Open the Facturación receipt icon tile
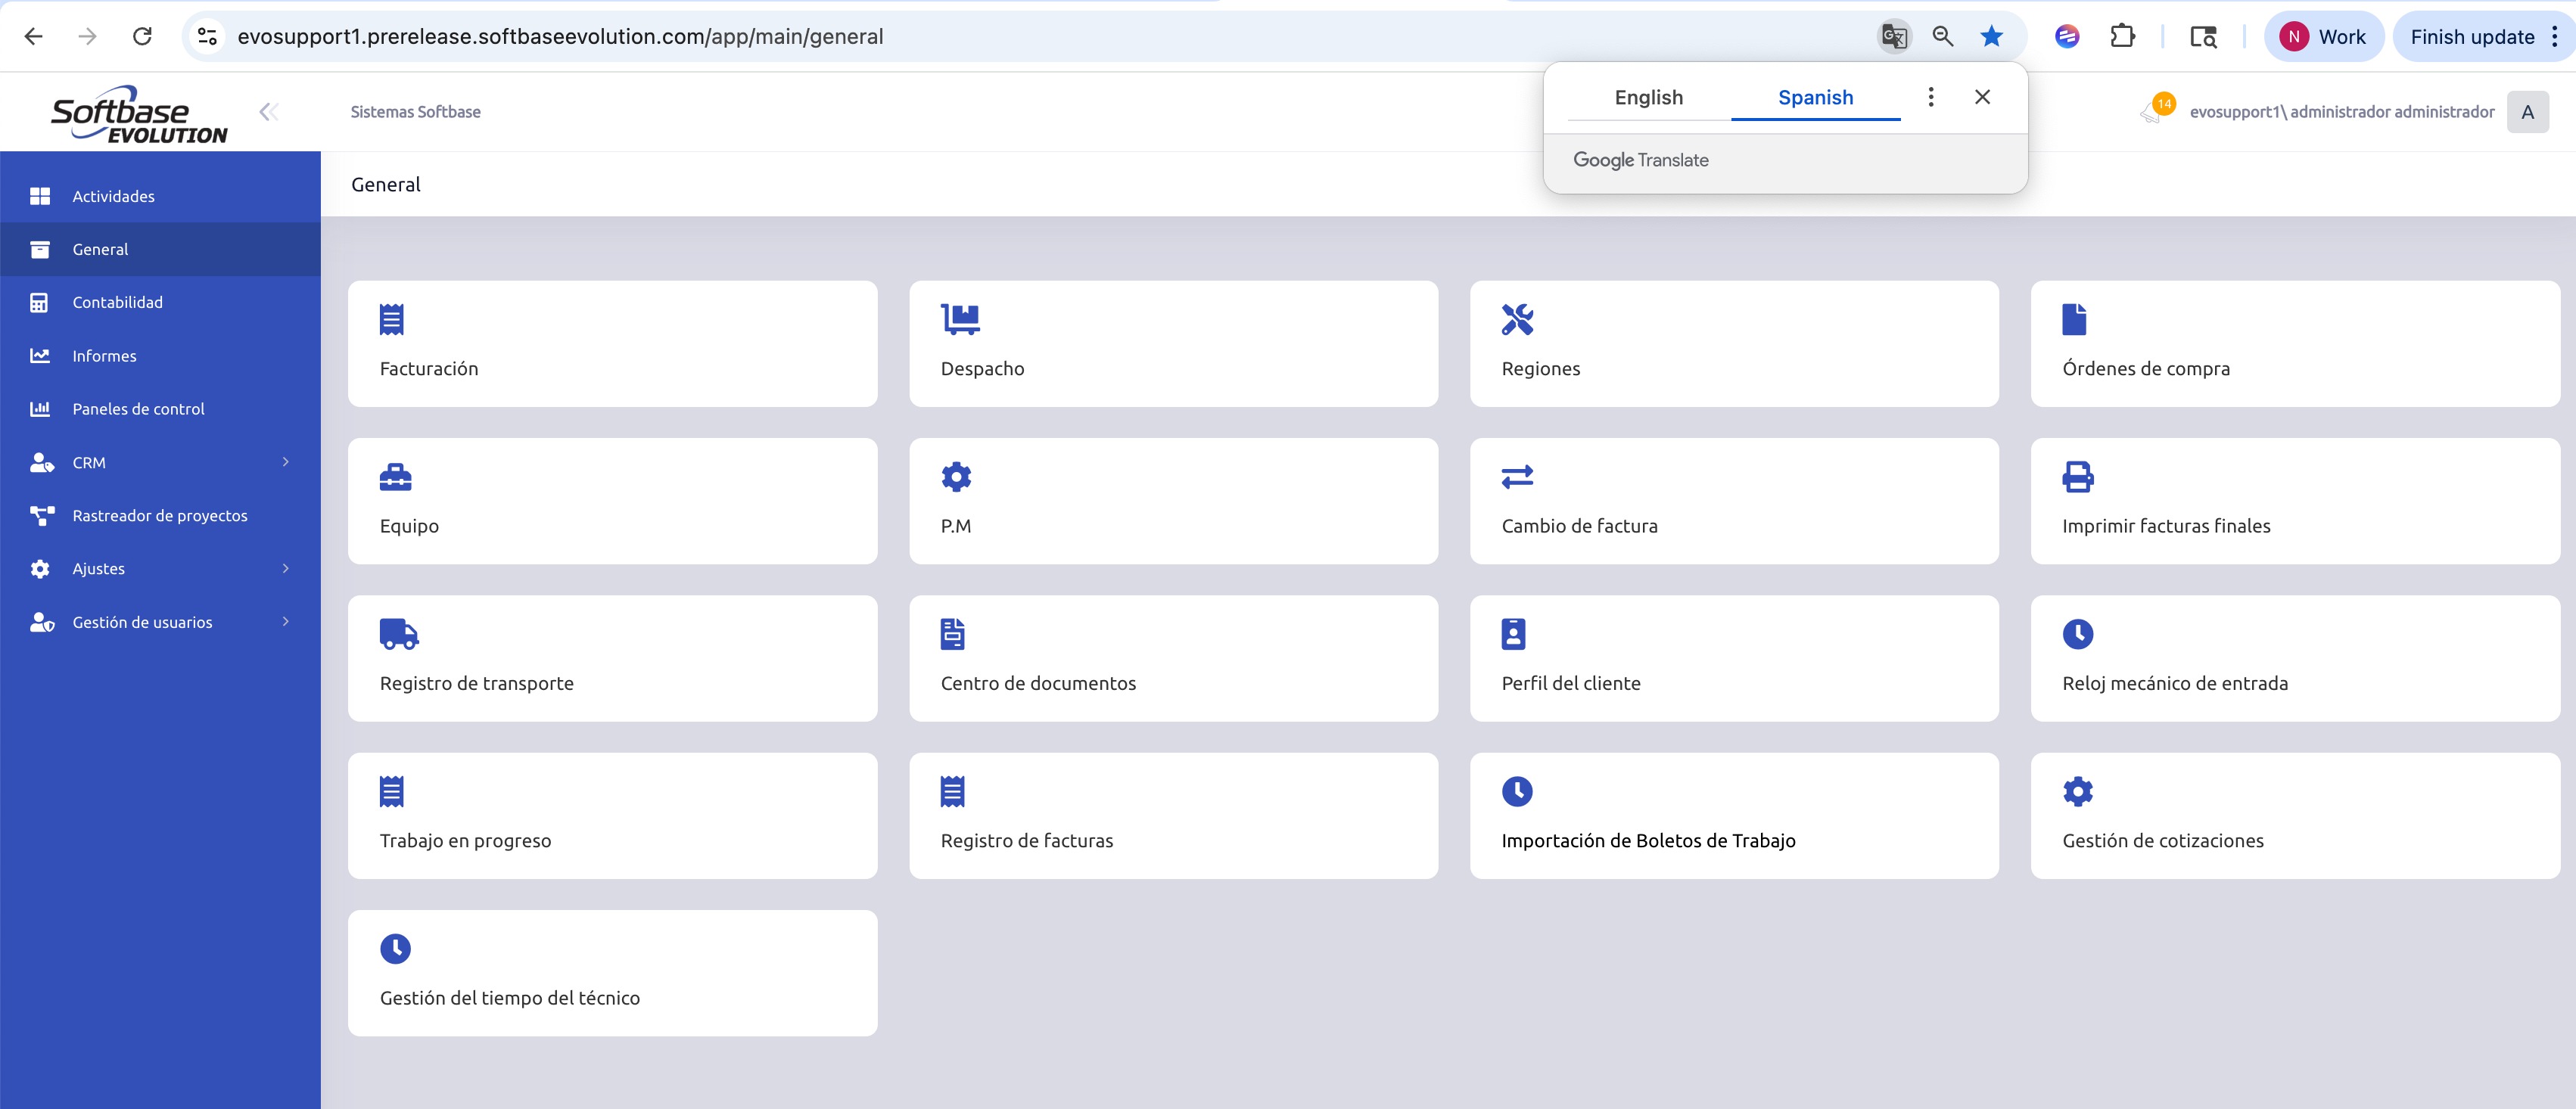The width and height of the screenshot is (2576, 1109). pos(391,320)
